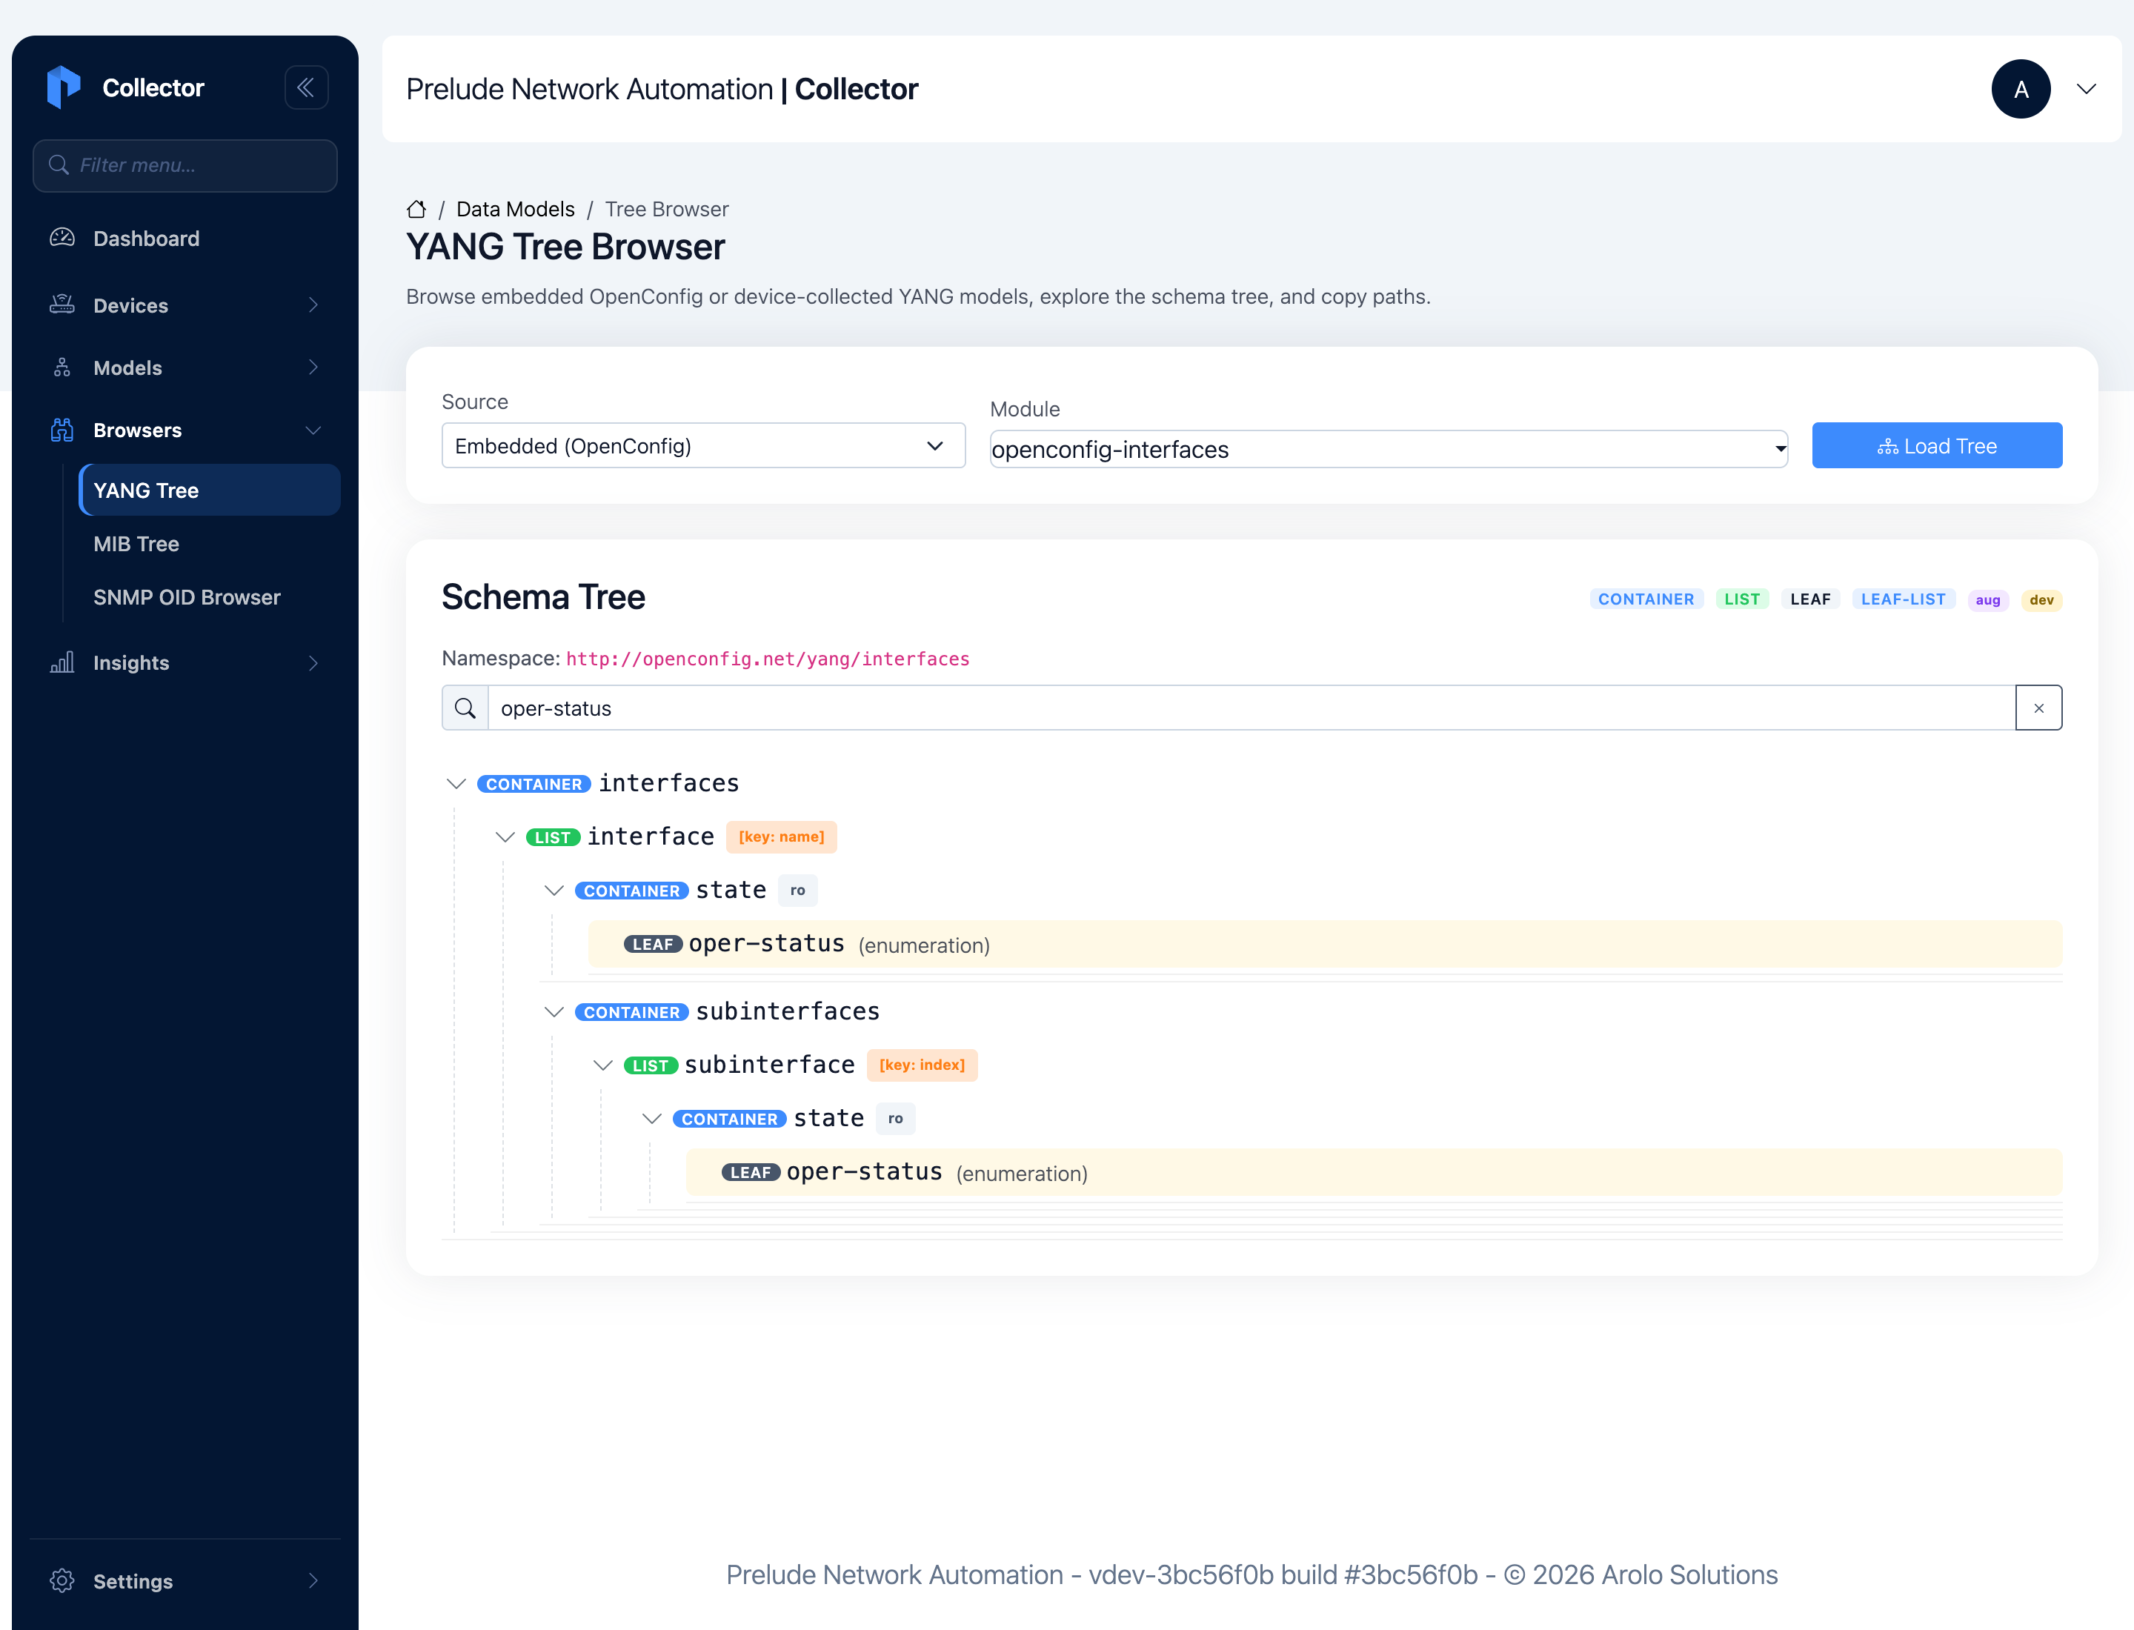Collapse the subinterface list node

tap(602, 1065)
